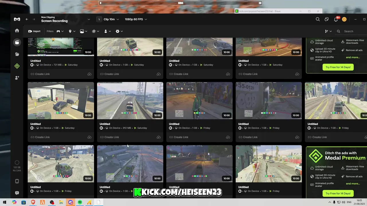
Task: Click the backslash clip hotkey button
Action: point(99,19)
